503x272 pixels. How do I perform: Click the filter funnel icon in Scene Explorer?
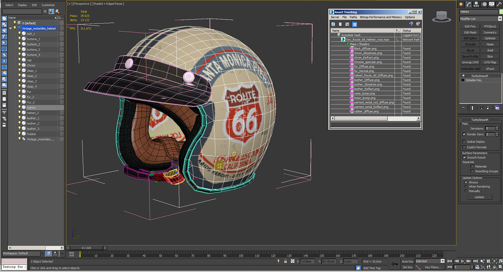[x=51, y=11]
